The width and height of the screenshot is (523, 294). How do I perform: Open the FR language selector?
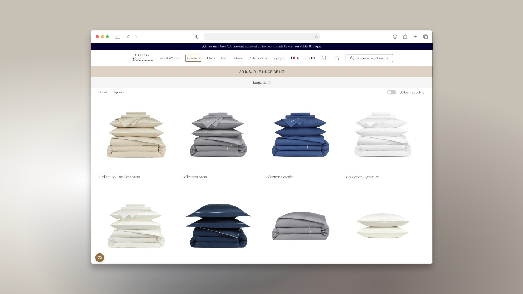click(x=295, y=58)
